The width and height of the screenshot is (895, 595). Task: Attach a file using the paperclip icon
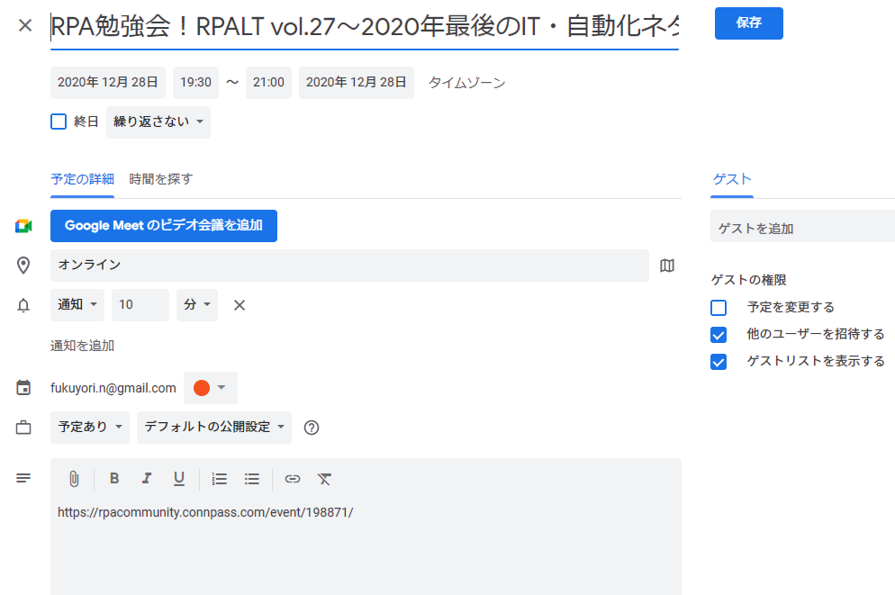click(75, 478)
